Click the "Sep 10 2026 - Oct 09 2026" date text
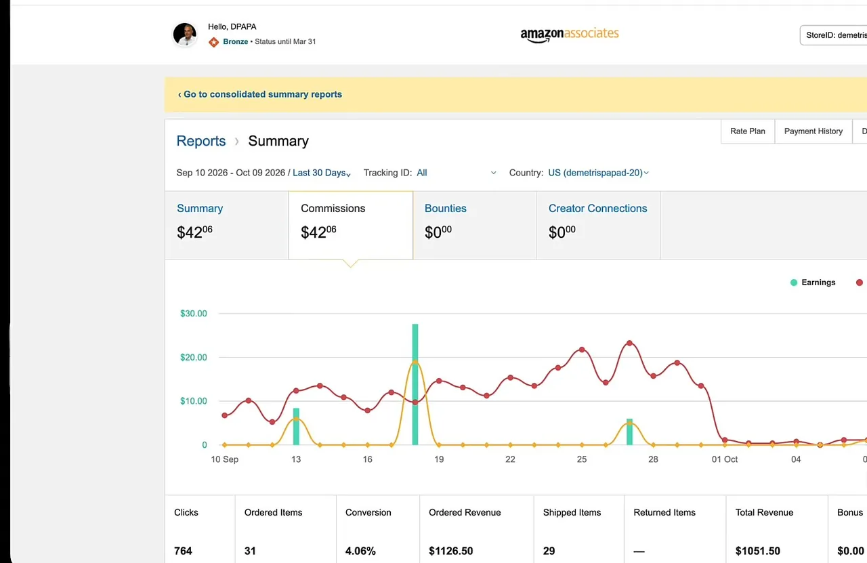This screenshot has width=867, height=563. pyautogui.click(x=231, y=173)
